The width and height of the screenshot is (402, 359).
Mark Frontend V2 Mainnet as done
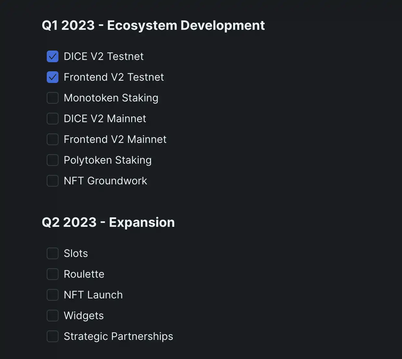pos(53,139)
